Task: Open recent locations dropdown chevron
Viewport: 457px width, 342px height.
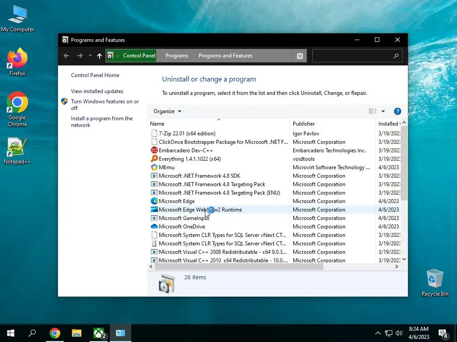Action: tap(90, 56)
